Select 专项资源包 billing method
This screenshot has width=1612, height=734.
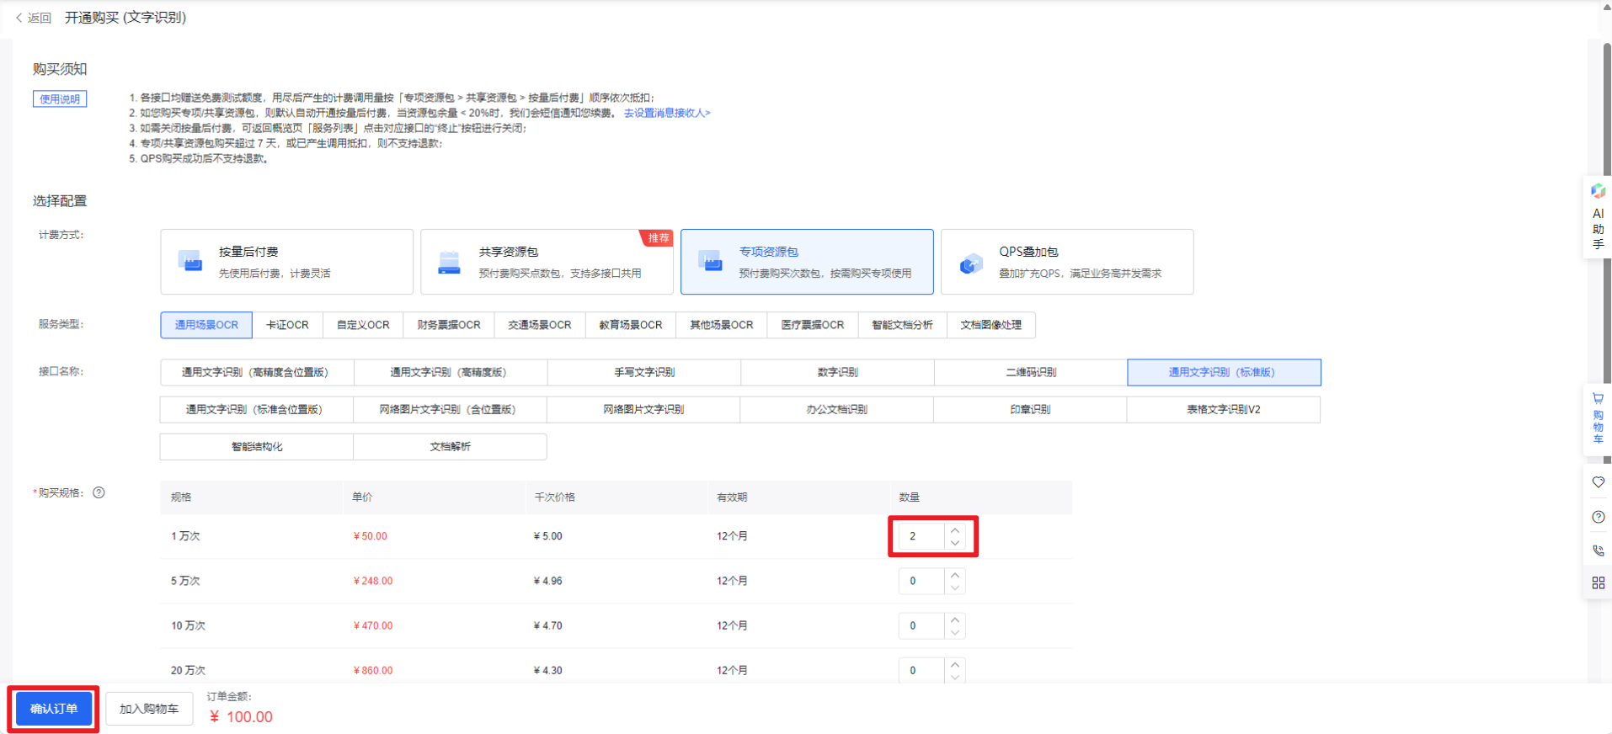(807, 262)
